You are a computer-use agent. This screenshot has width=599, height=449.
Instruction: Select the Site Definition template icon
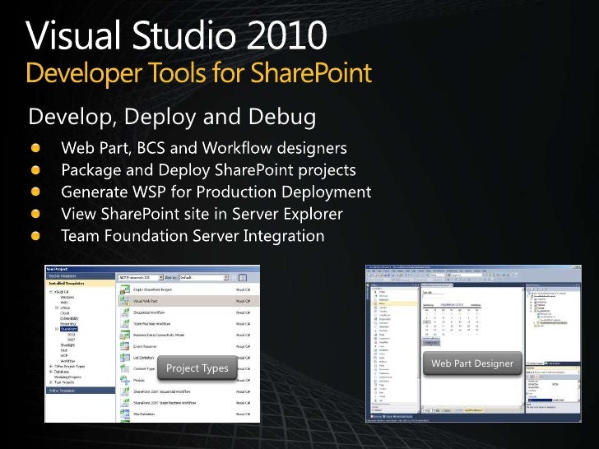125,414
